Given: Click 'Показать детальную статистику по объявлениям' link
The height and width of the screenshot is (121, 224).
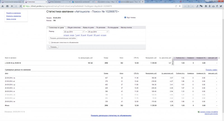Looking at the screenshot, I should (x=111, y=116).
